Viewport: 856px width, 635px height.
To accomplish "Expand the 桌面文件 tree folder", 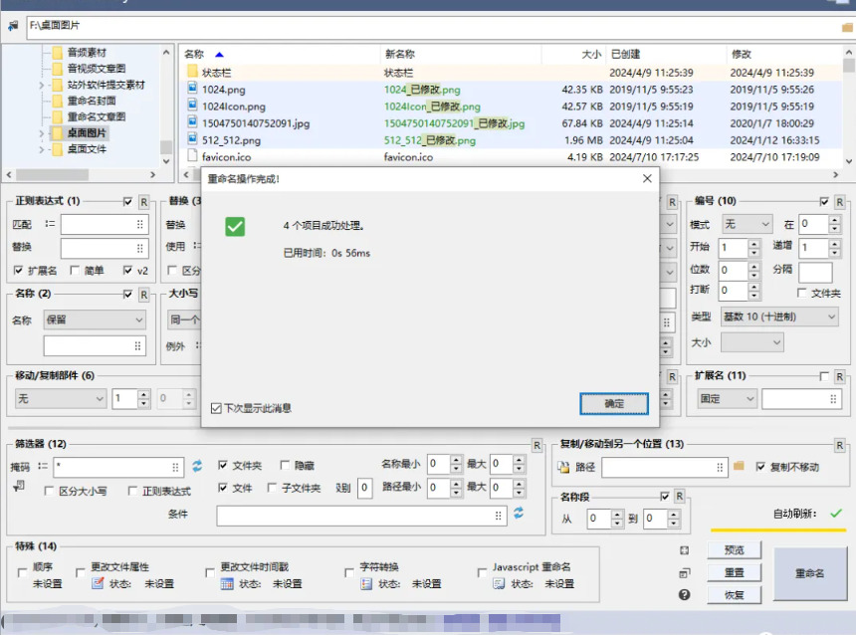I will click(42, 149).
